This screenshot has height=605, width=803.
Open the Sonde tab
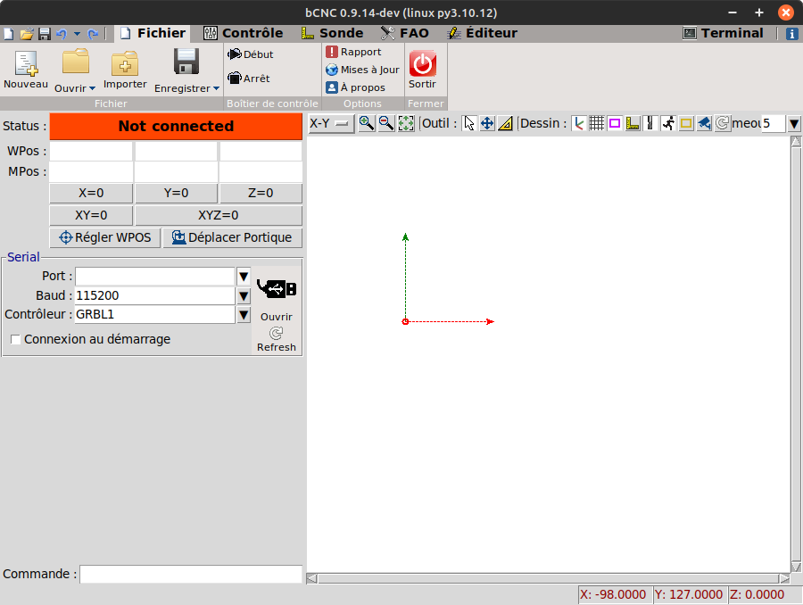[x=332, y=33]
